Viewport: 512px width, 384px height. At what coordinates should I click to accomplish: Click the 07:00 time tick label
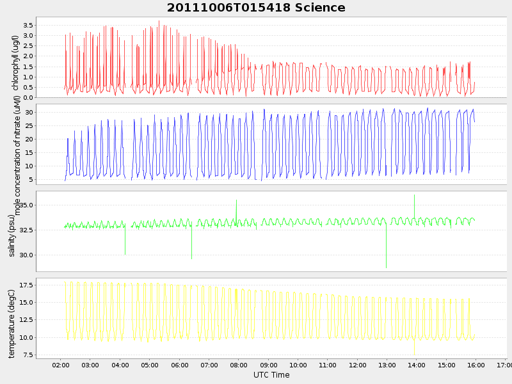(209, 365)
